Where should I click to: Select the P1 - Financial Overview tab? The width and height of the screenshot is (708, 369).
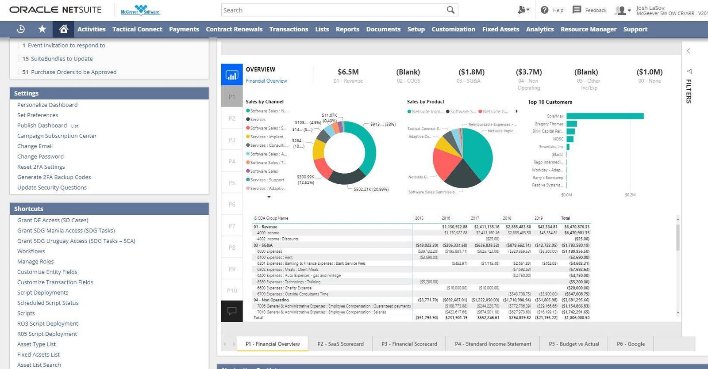click(x=273, y=344)
